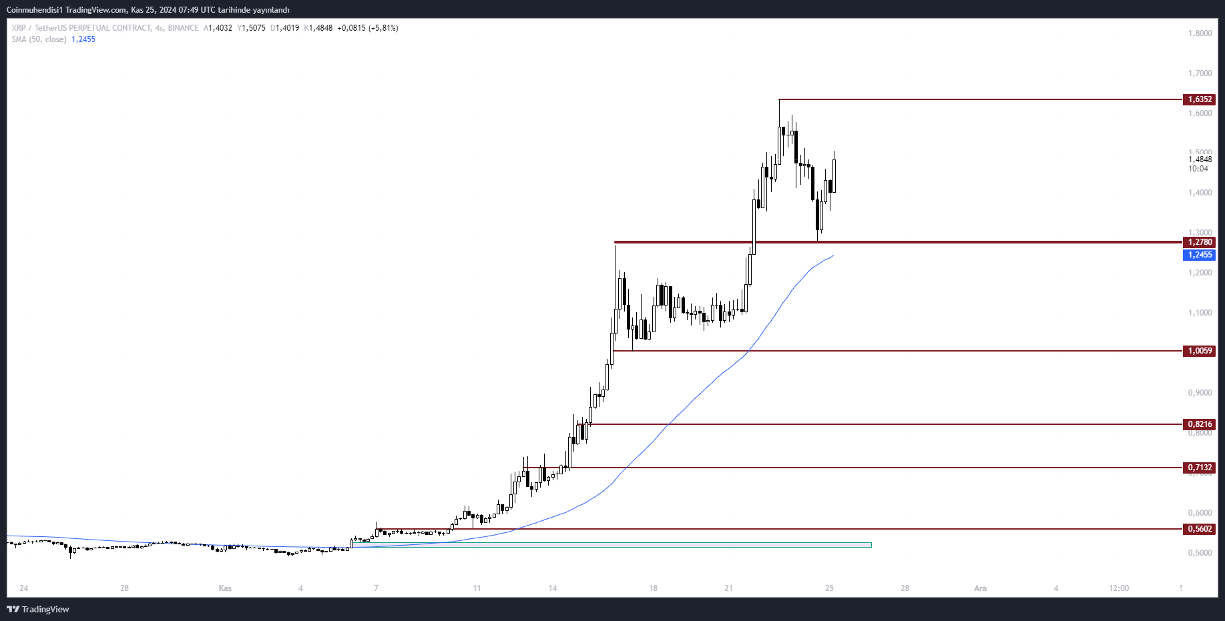Click the 'Ara' month label on time axis
Image resolution: width=1225 pixels, height=621 pixels.
click(x=980, y=588)
